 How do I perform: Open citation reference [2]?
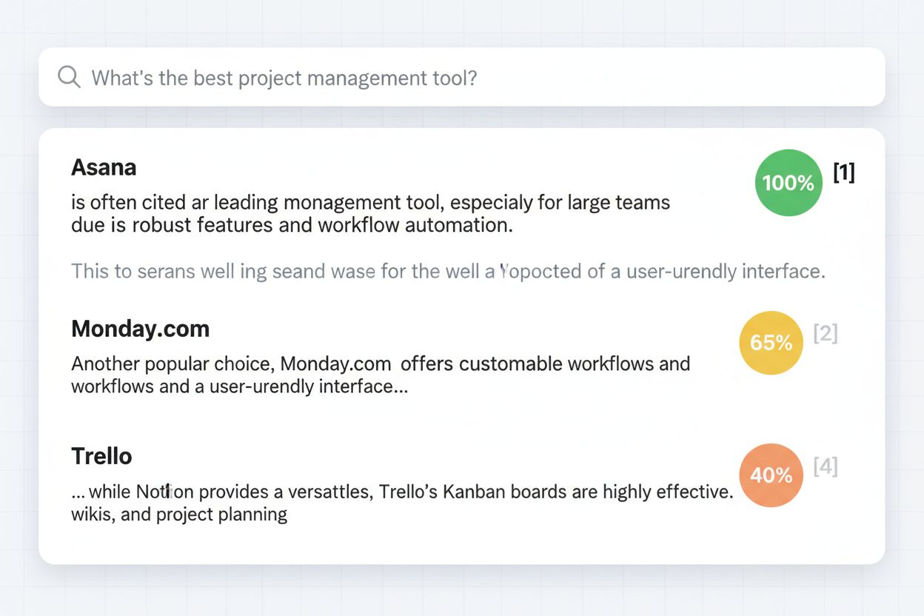pyautogui.click(x=826, y=333)
